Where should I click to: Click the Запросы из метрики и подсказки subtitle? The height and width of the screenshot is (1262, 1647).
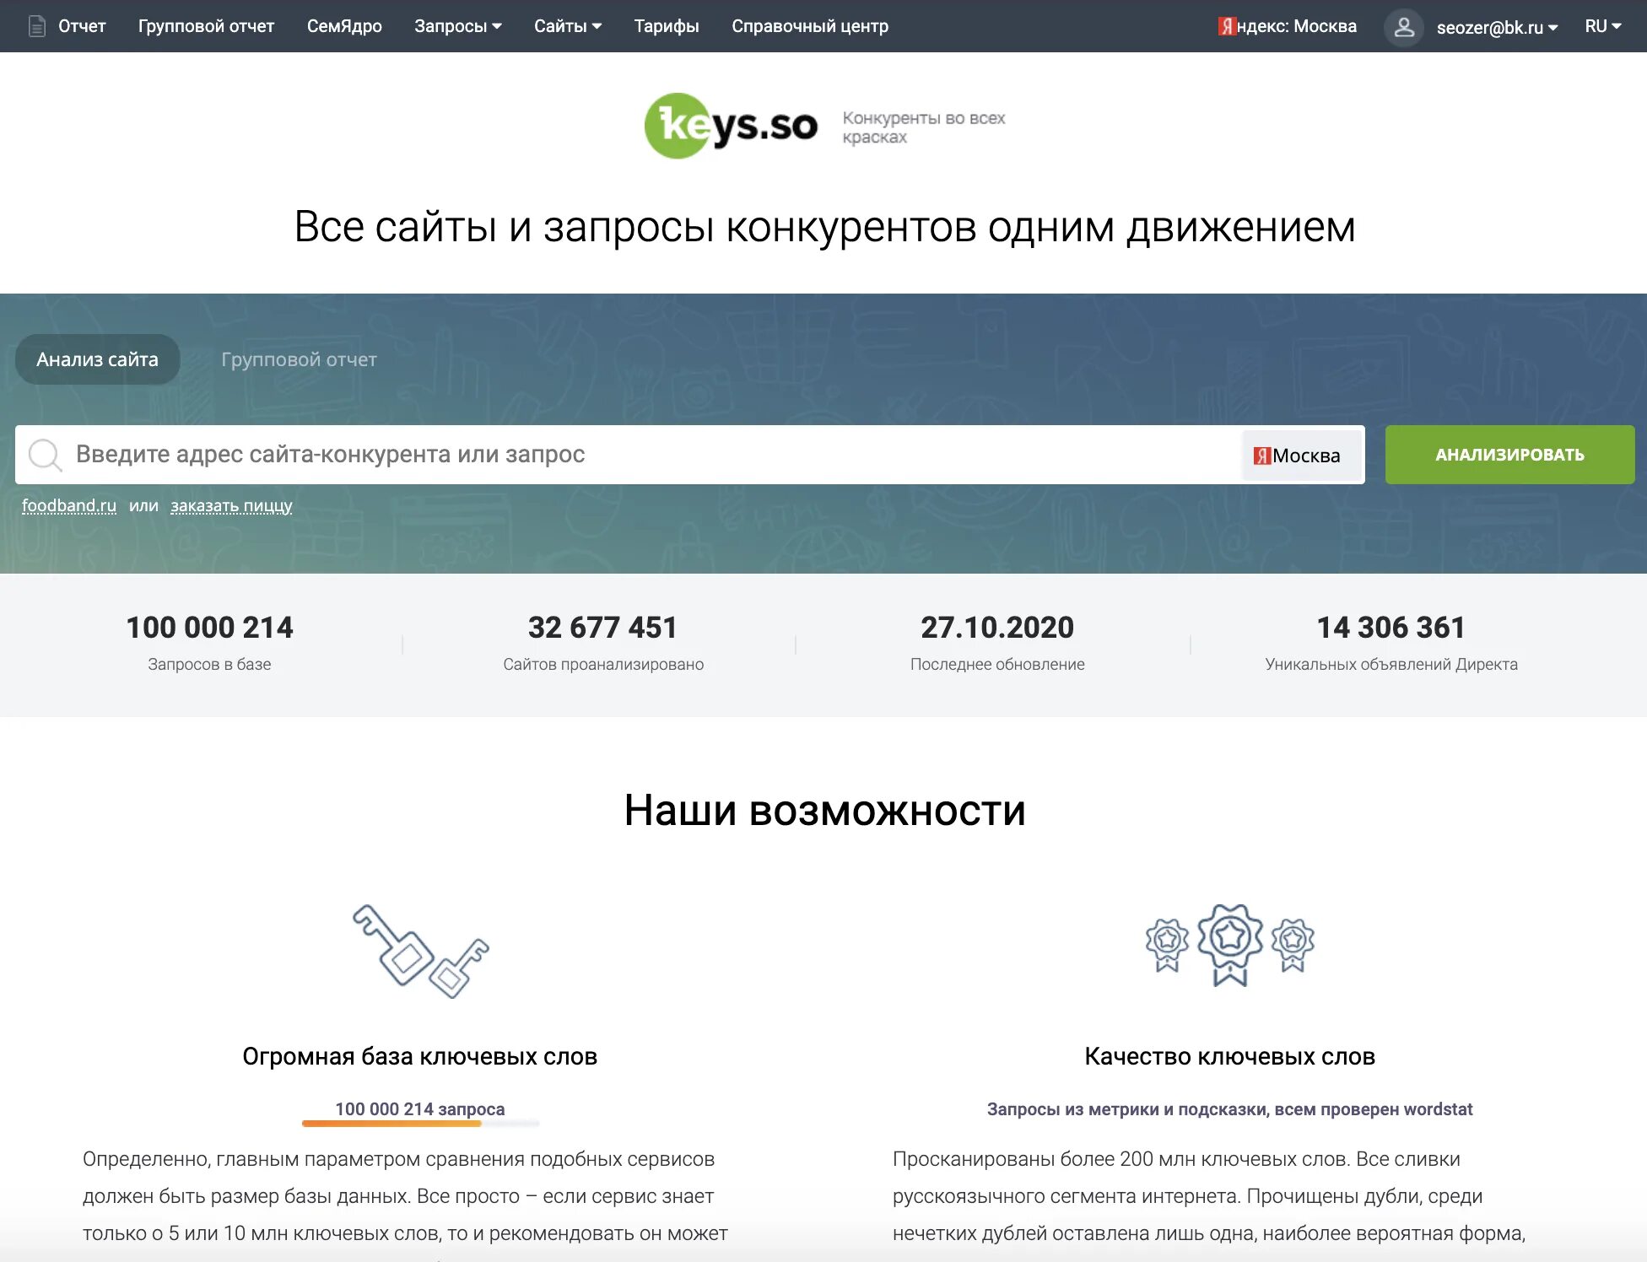click(1230, 1109)
